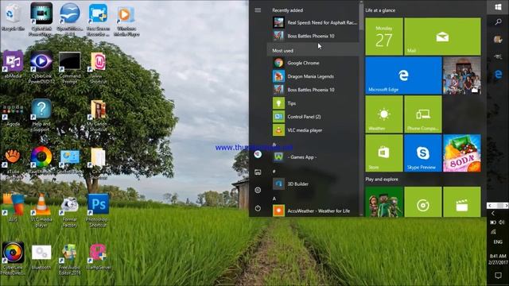Open Settings gear in Start menu sidebar

258,190
